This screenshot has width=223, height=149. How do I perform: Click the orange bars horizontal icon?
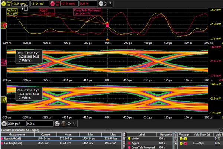point(64,123)
